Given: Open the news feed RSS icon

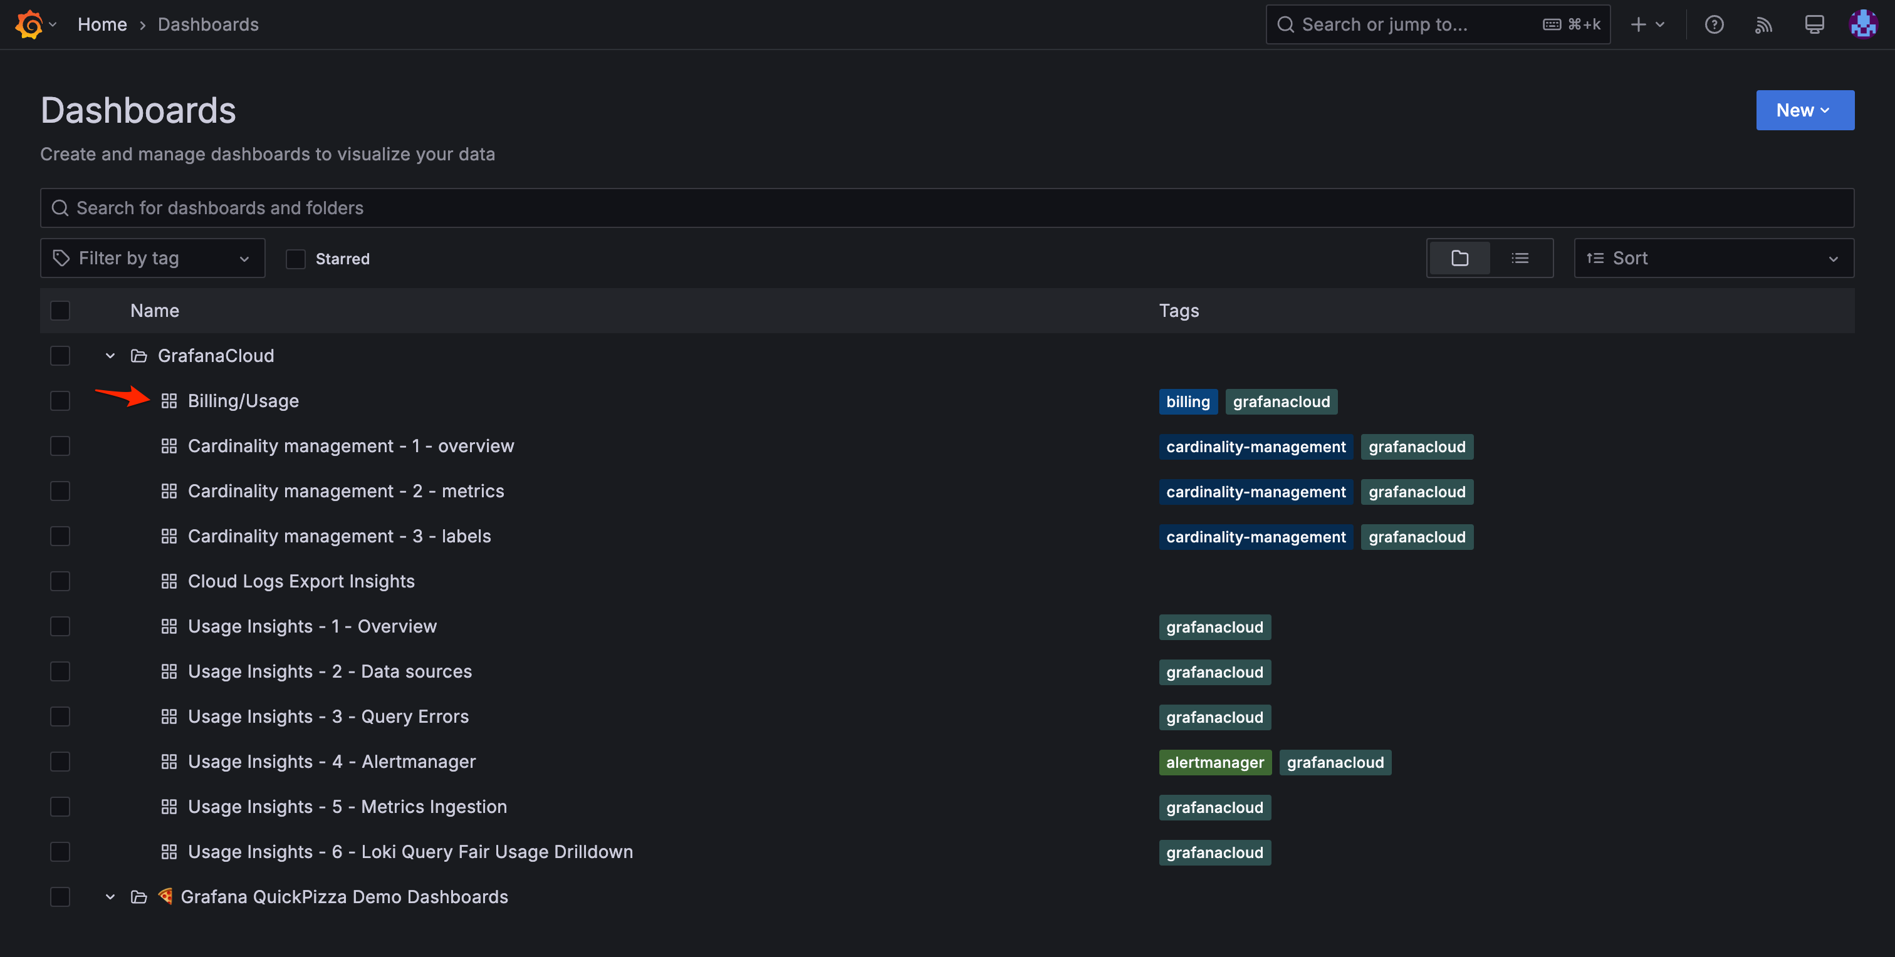Looking at the screenshot, I should [x=1763, y=24].
